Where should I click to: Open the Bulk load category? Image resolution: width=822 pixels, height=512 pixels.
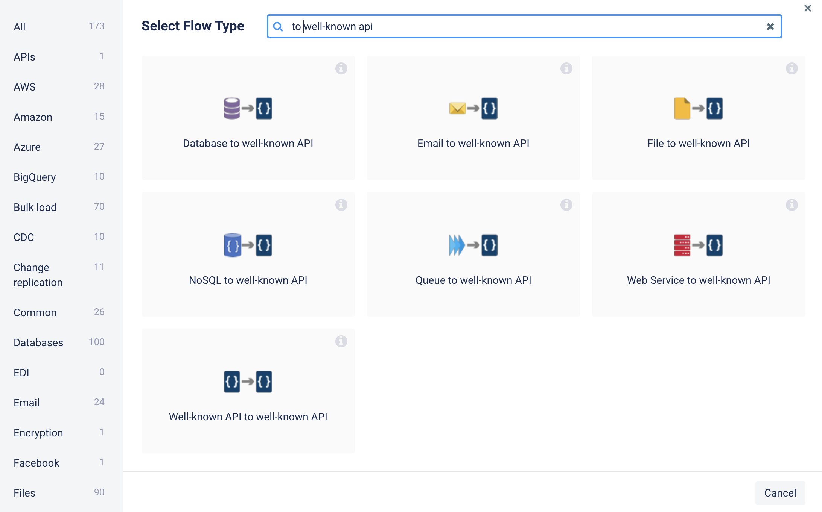point(35,207)
